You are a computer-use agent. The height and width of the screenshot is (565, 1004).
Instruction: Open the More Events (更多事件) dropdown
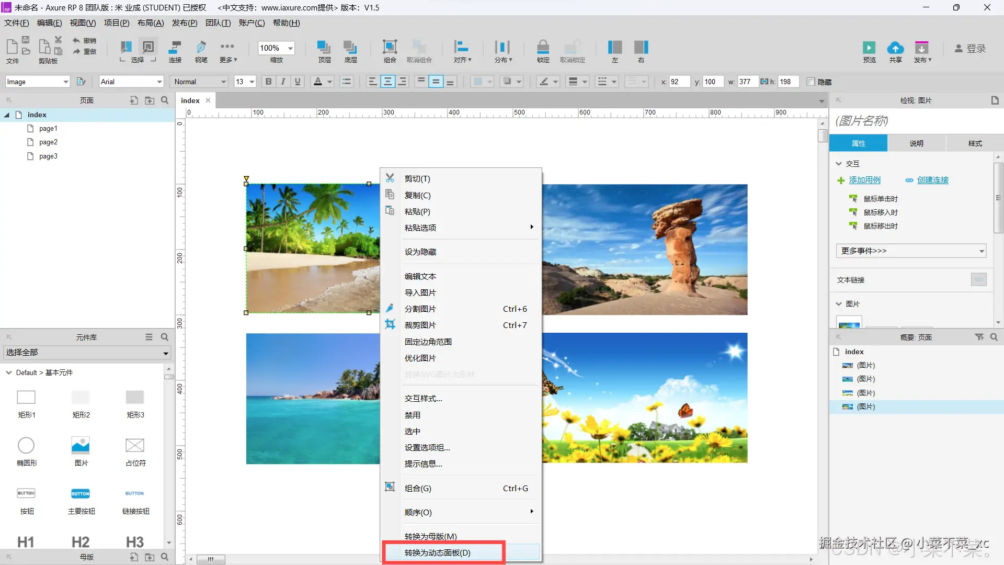pos(911,251)
